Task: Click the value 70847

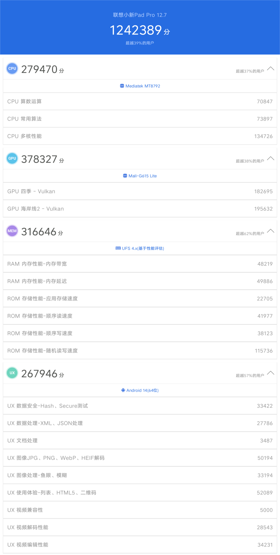Action: 265,102
